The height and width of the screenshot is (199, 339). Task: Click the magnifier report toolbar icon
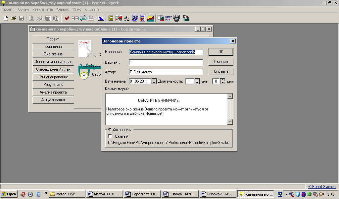click(x=135, y=18)
